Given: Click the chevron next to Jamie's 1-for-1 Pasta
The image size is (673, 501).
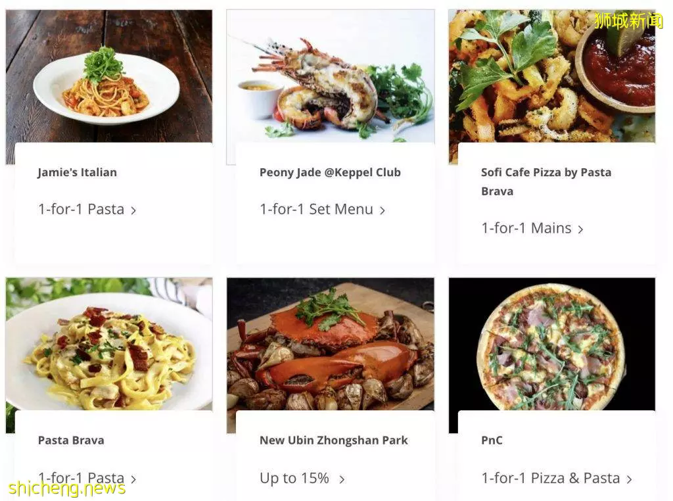Looking at the screenshot, I should (x=133, y=210).
